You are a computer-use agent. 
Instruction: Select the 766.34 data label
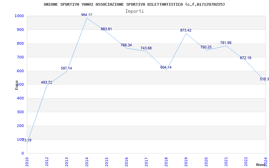click(126, 45)
